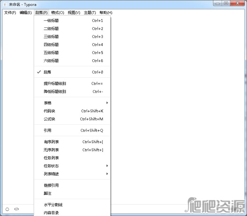Open the 格式(O) menu
247x216 pixels.
58,12
